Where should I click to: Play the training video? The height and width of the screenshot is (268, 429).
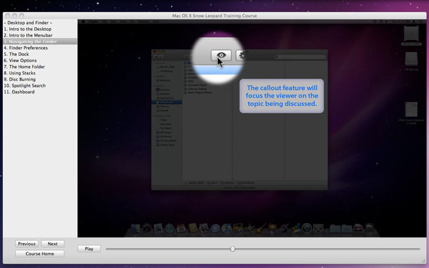pos(89,249)
